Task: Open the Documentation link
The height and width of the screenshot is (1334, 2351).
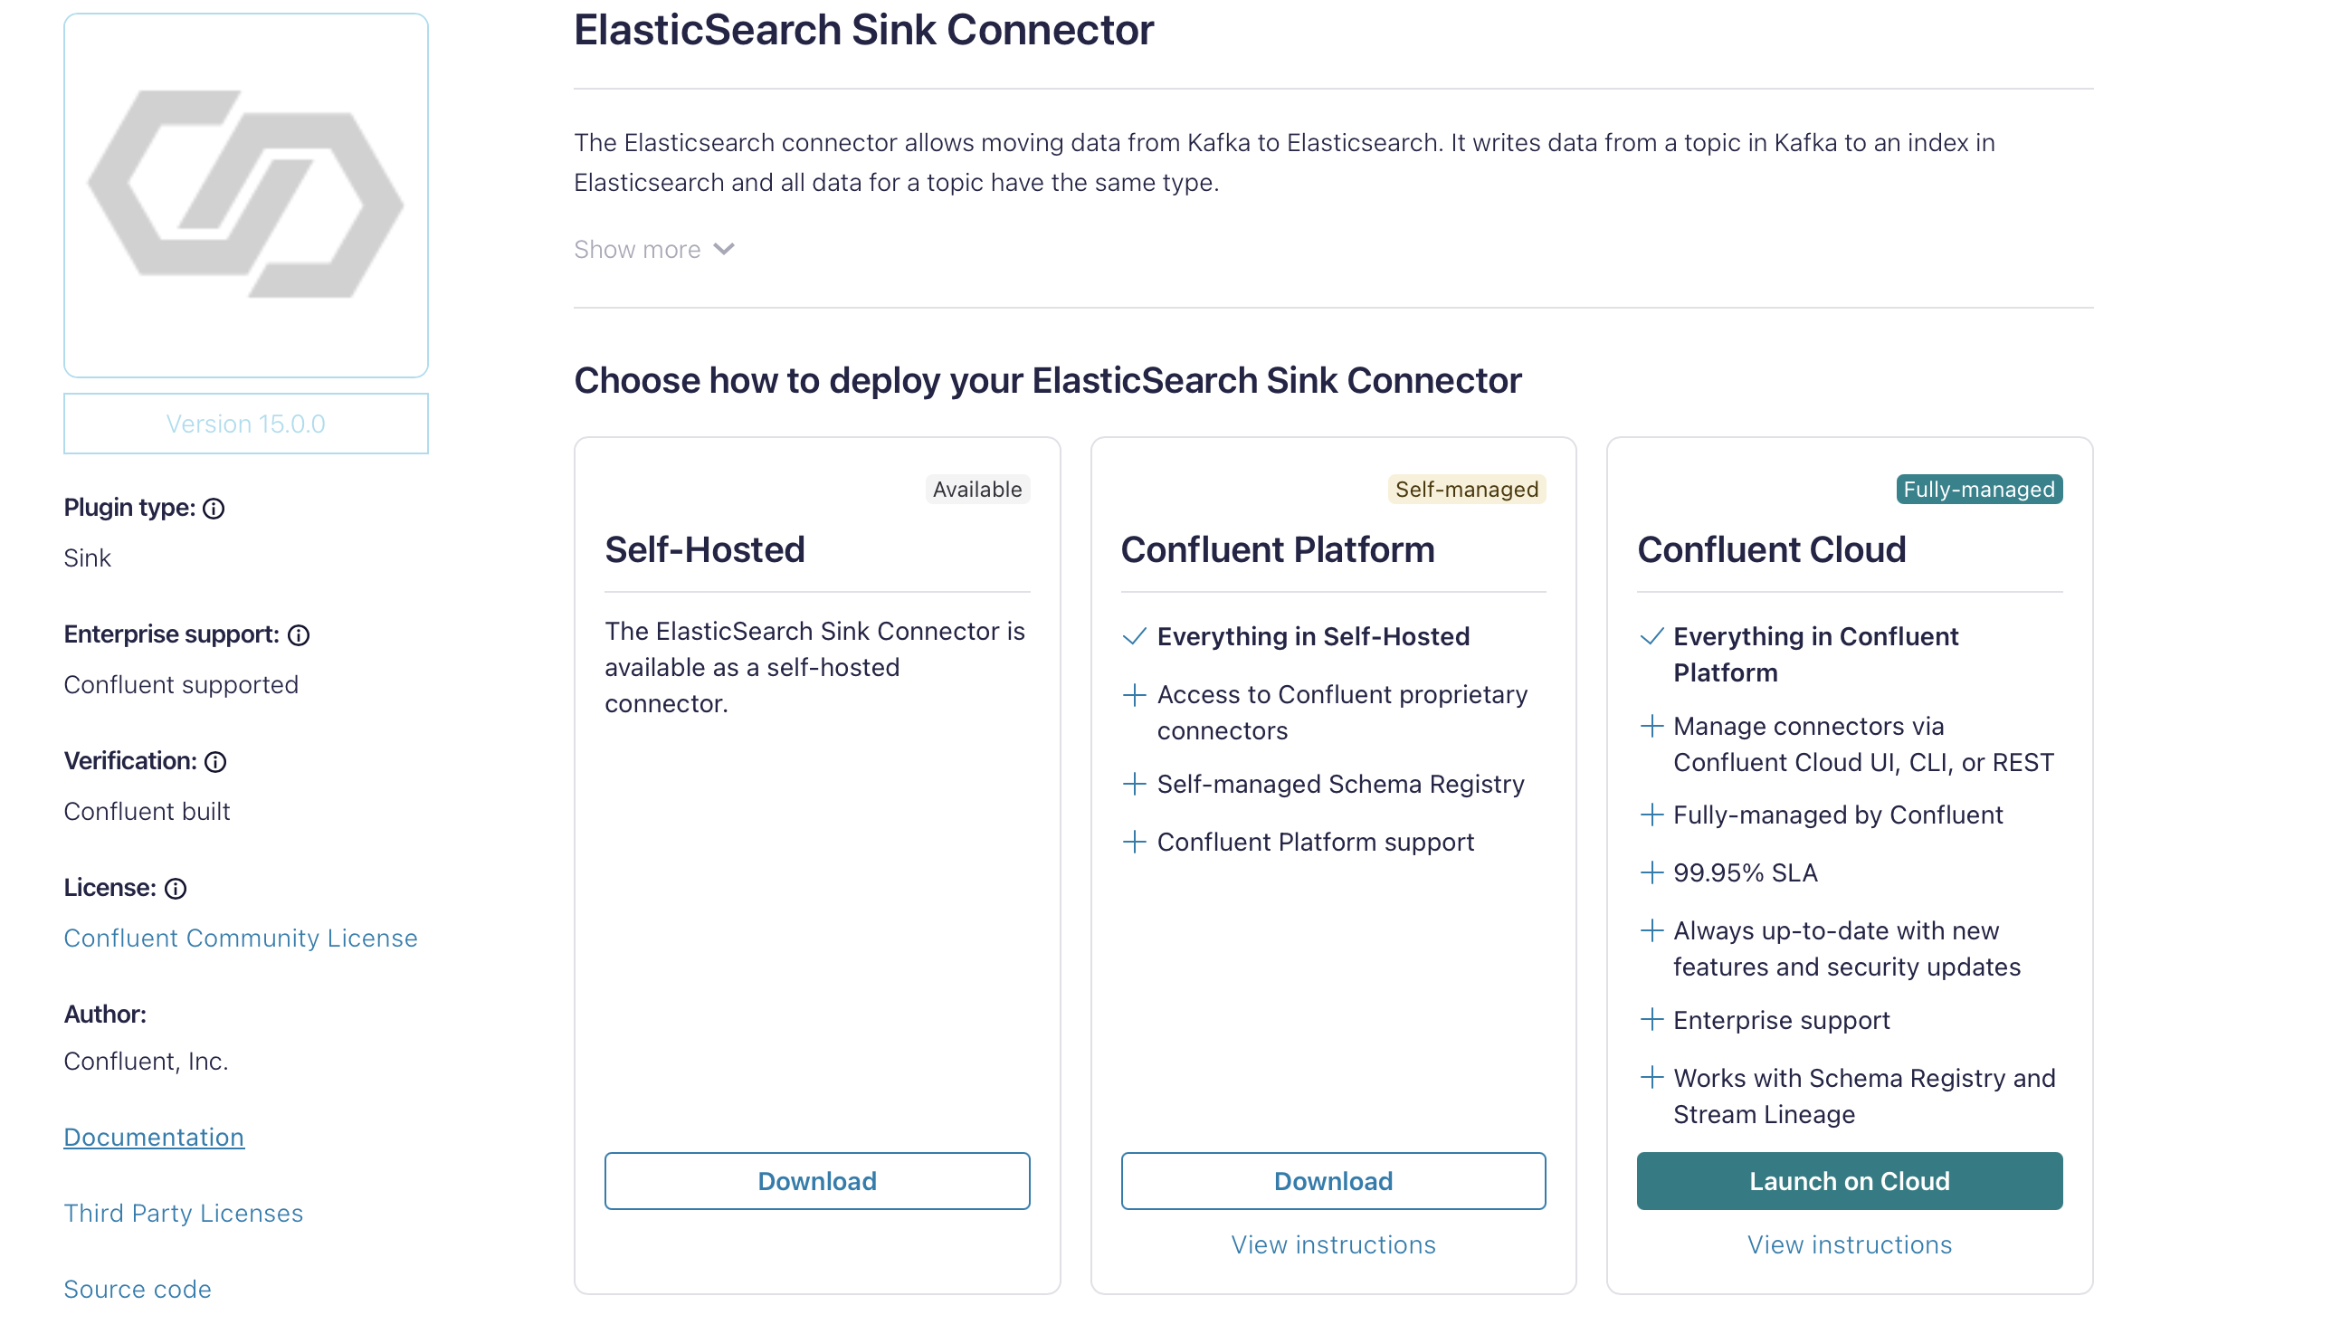Action: point(154,1137)
